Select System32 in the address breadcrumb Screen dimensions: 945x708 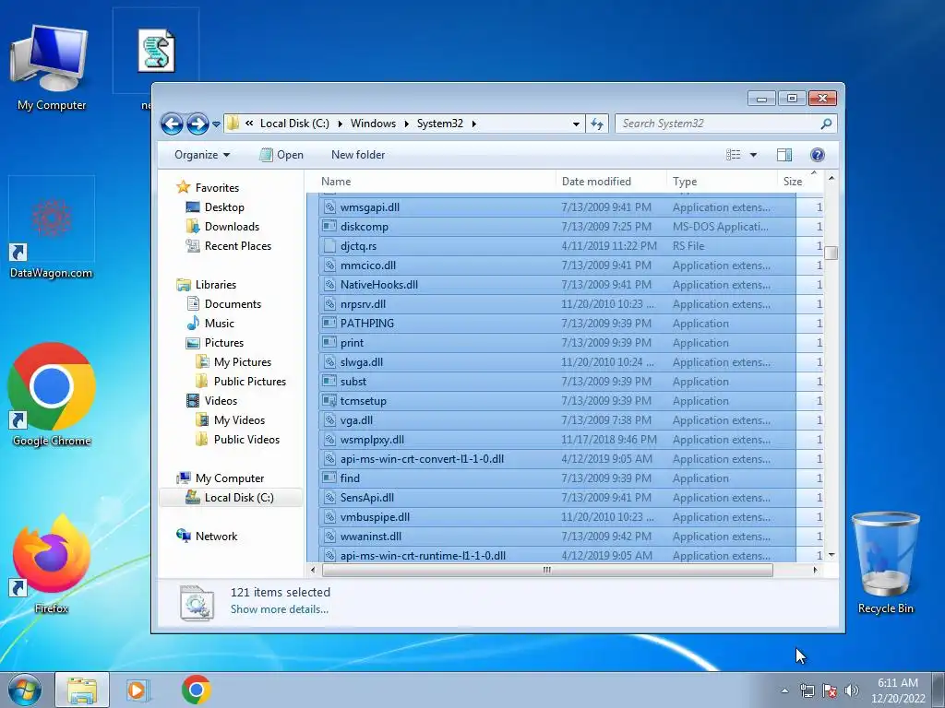click(x=440, y=124)
